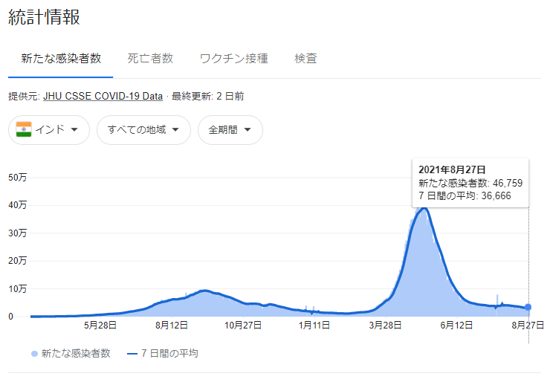Click the 30万 y-axis label

tap(18, 233)
